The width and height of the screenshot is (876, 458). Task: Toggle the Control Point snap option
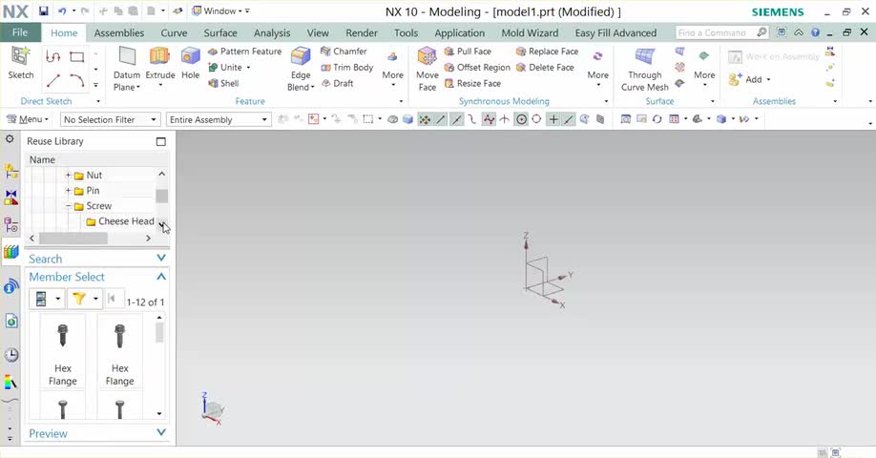pos(472,119)
